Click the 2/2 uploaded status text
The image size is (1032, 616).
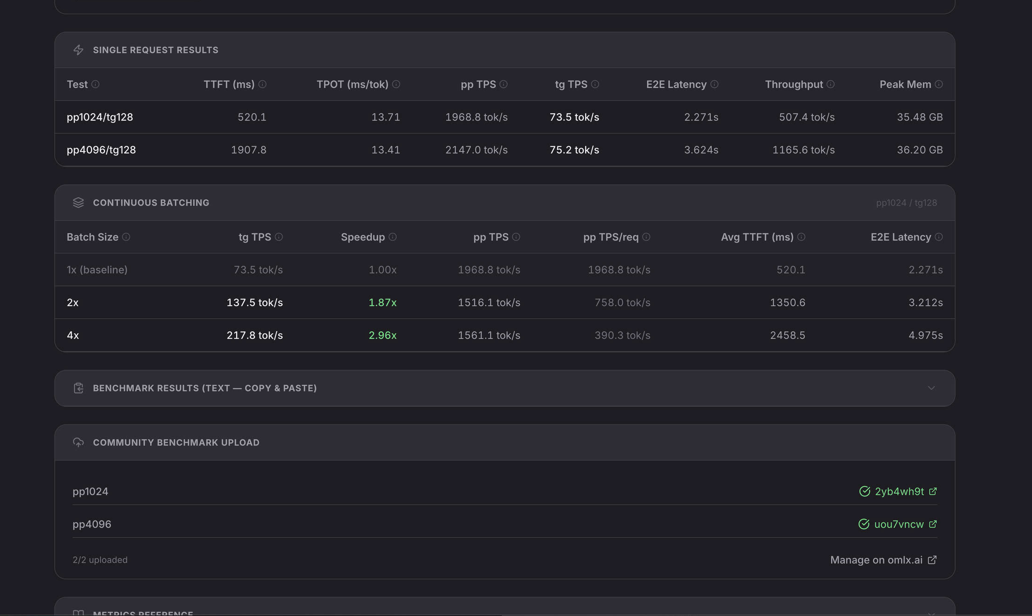pyautogui.click(x=100, y=560)
